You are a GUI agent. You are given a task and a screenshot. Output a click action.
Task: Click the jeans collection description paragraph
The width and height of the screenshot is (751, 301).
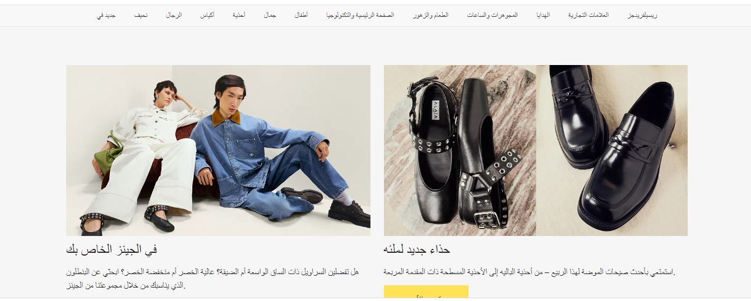212,279
